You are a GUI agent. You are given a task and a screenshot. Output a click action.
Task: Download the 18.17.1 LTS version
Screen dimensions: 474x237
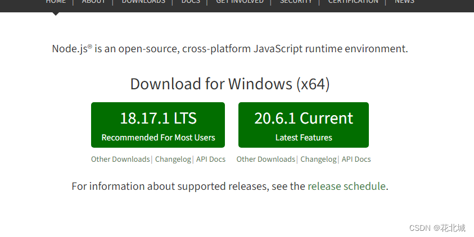pyautogui.click(x=158, y=125)
